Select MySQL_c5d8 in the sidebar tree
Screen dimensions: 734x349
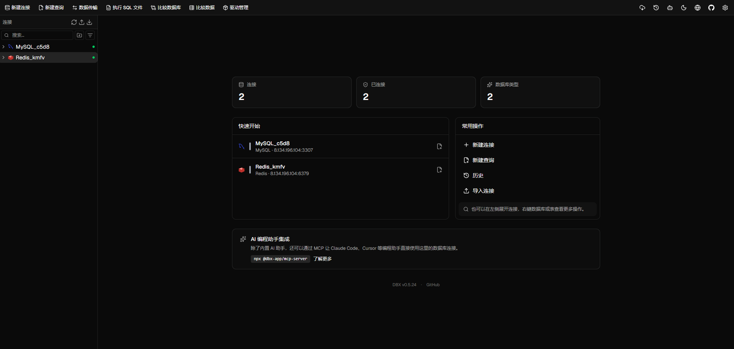click(49, 47)
